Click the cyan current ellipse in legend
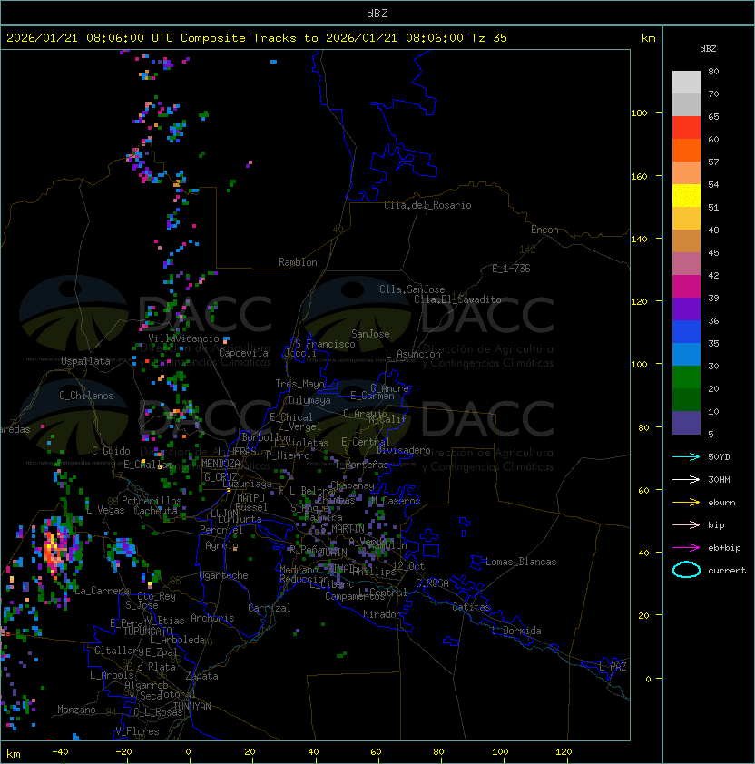Screen dimensions: 755x764 click(686, 570)
